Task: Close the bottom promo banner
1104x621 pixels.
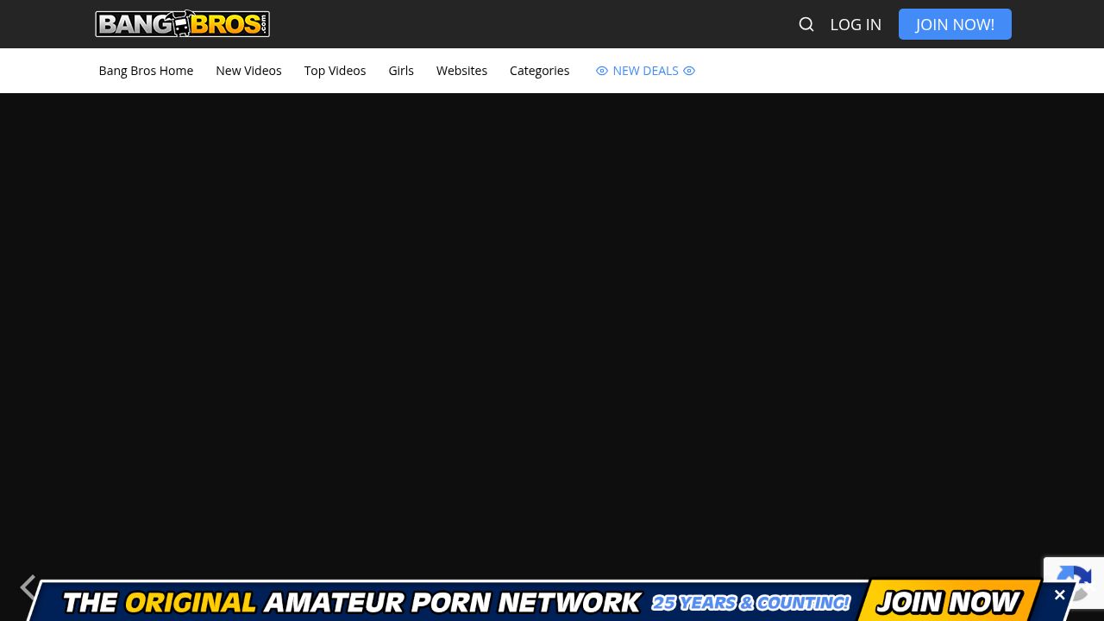Action: (x=1059, y=595)
